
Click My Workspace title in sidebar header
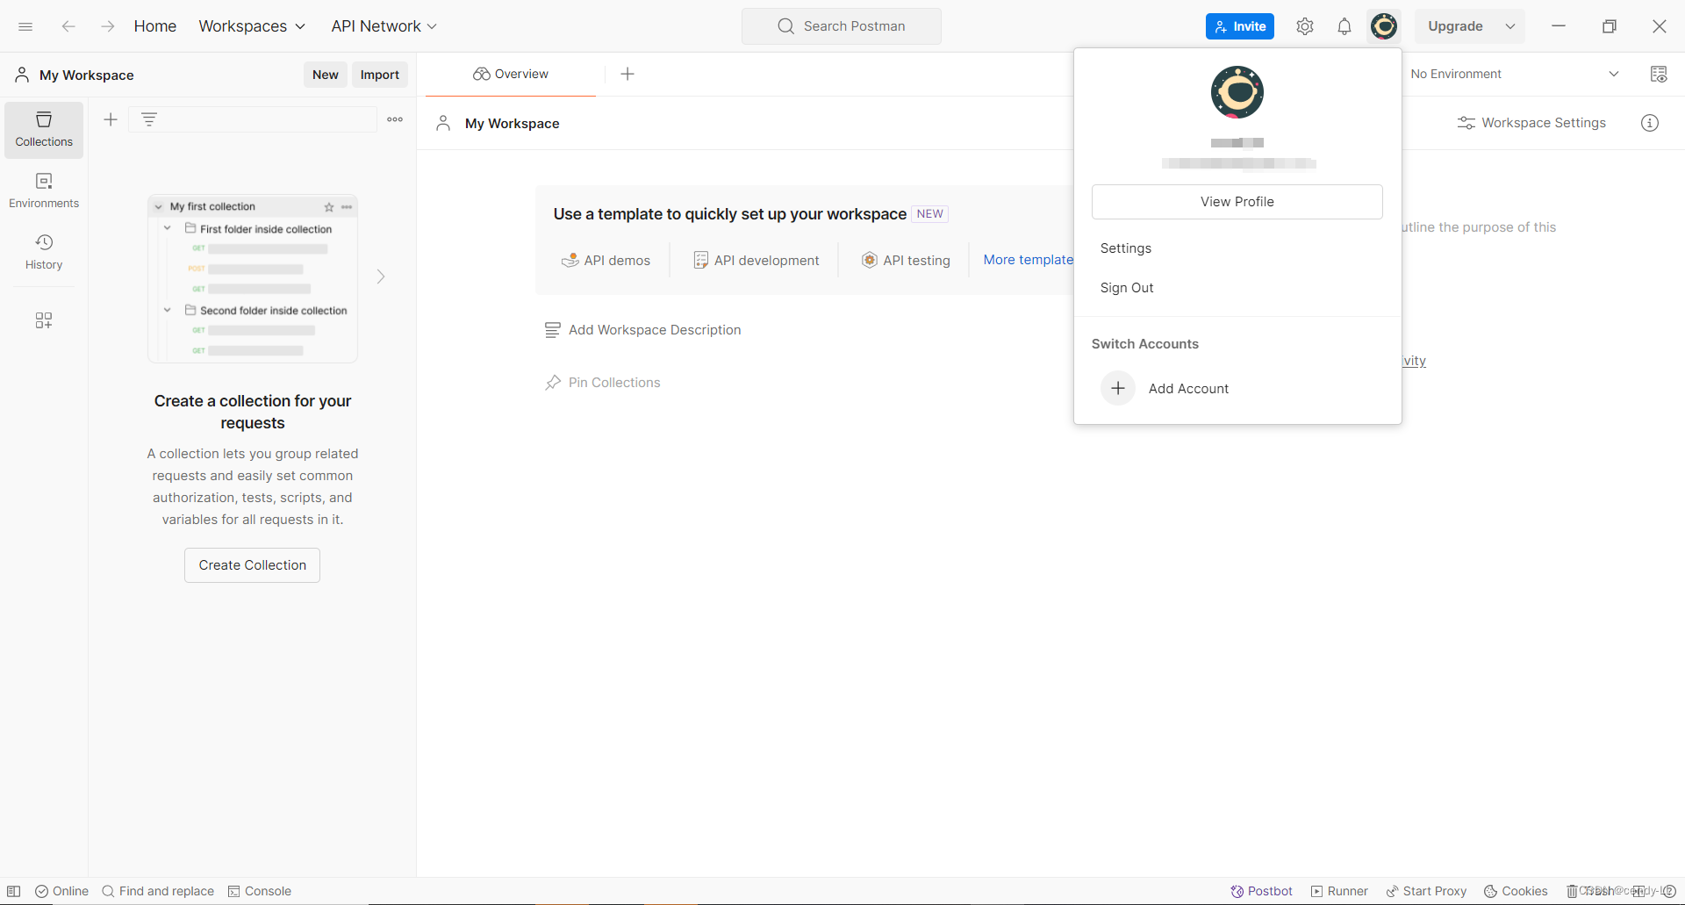(x=87, y=75)
